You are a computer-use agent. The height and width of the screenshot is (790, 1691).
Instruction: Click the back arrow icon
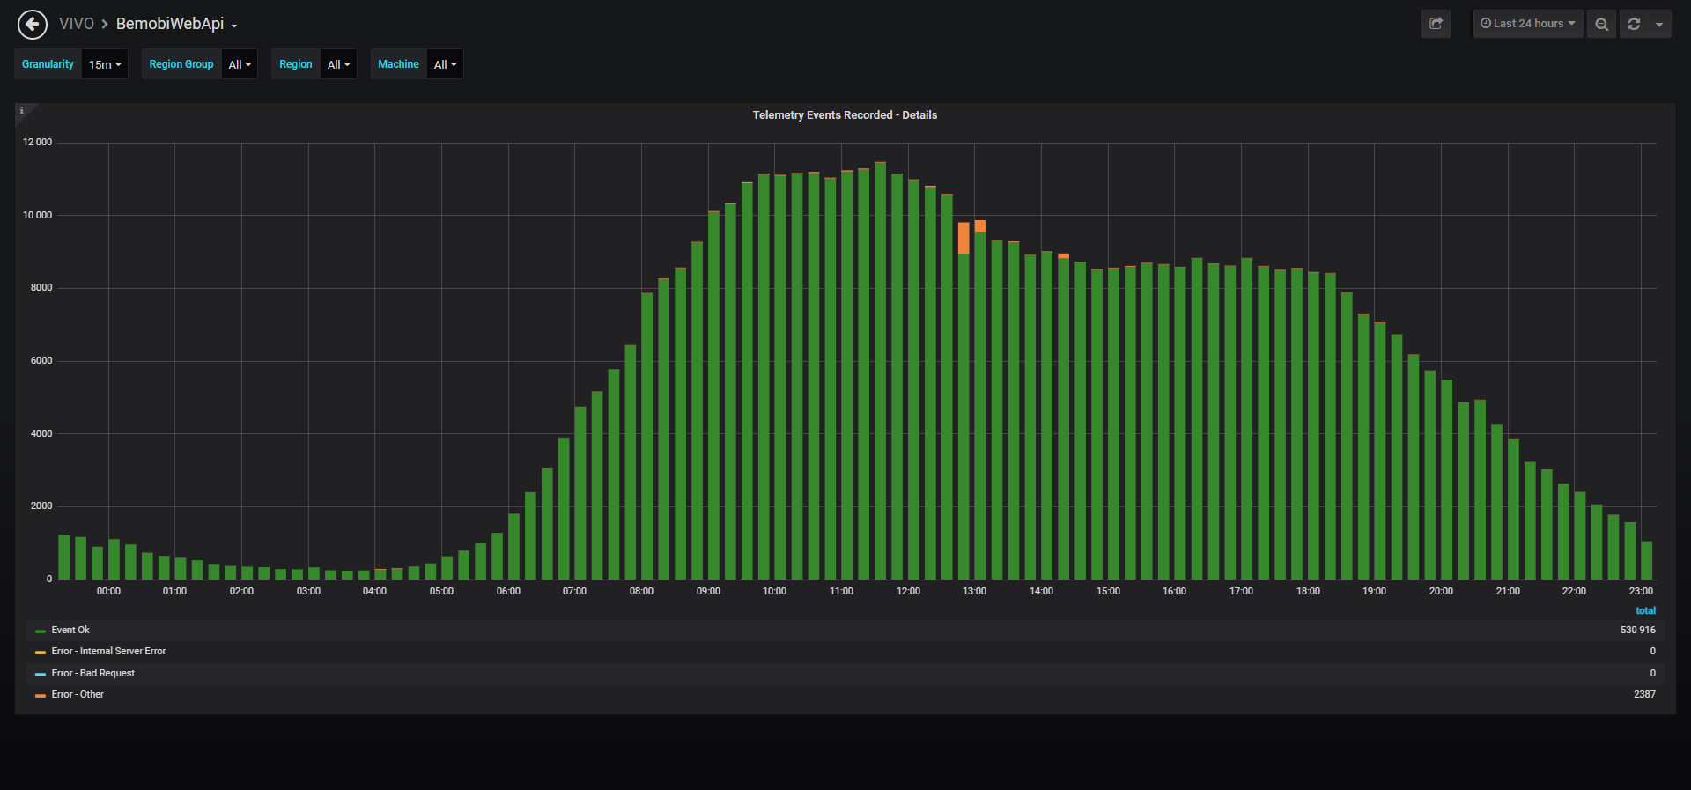[33, 24]
